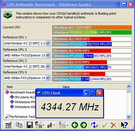Image resolution: width=135 pixels, height=131 pixels.
Task: Open the bar chart toolbar icon
Action: 50,125
